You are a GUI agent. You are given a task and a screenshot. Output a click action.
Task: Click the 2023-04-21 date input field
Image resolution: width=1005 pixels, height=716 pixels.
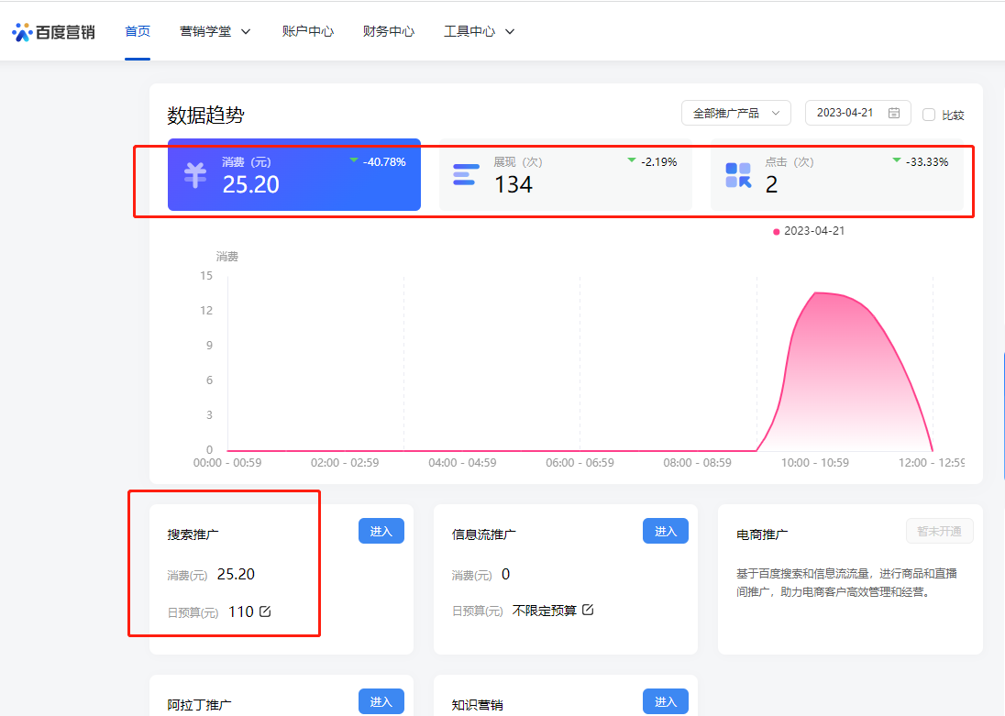(x=845, y=113)
